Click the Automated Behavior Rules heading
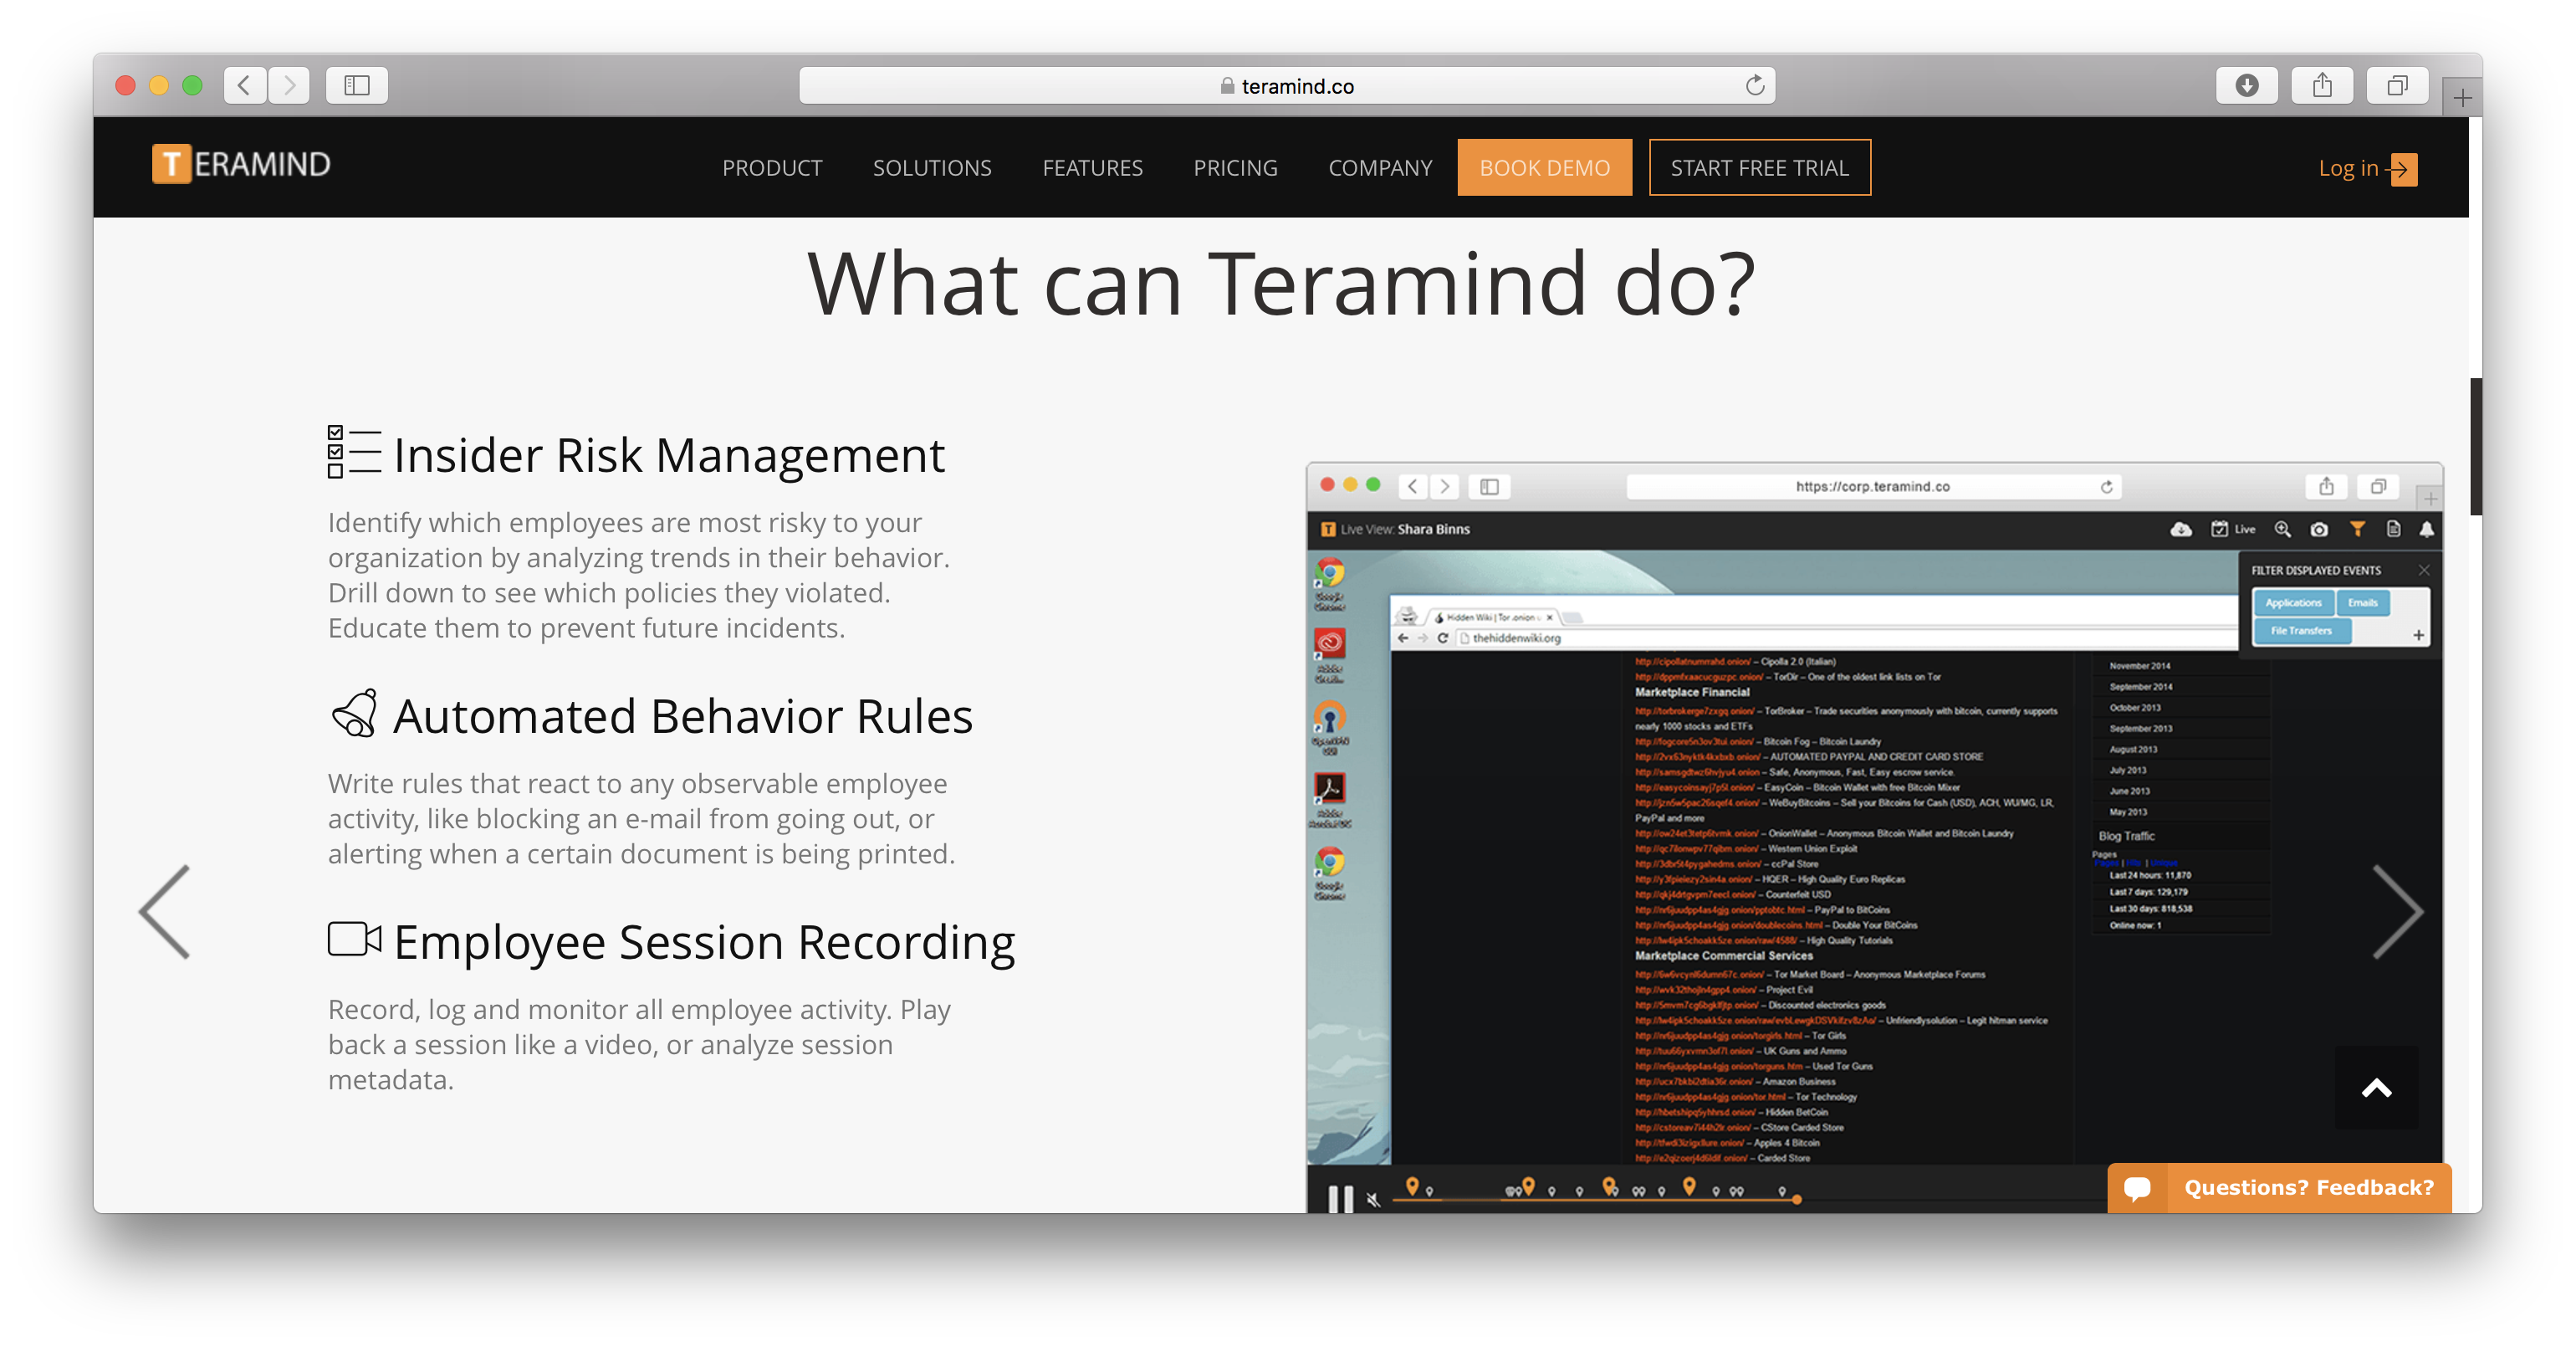The image size is (2576, 1347). point(682,716)
